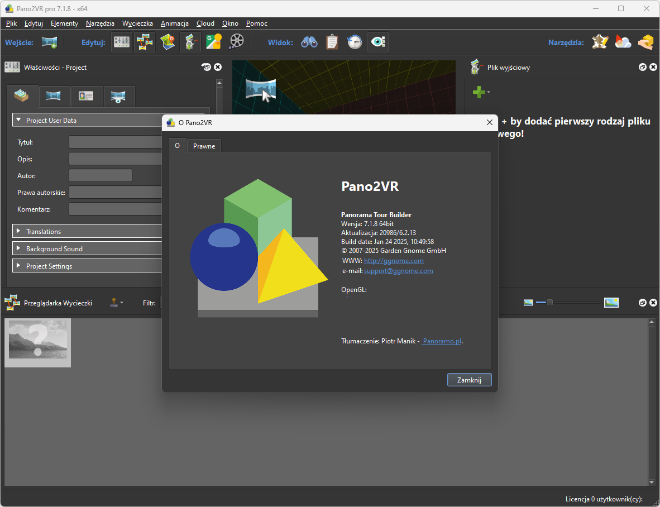Select the user data card tab icon
The image size is (660, 507).
[86, 97]
